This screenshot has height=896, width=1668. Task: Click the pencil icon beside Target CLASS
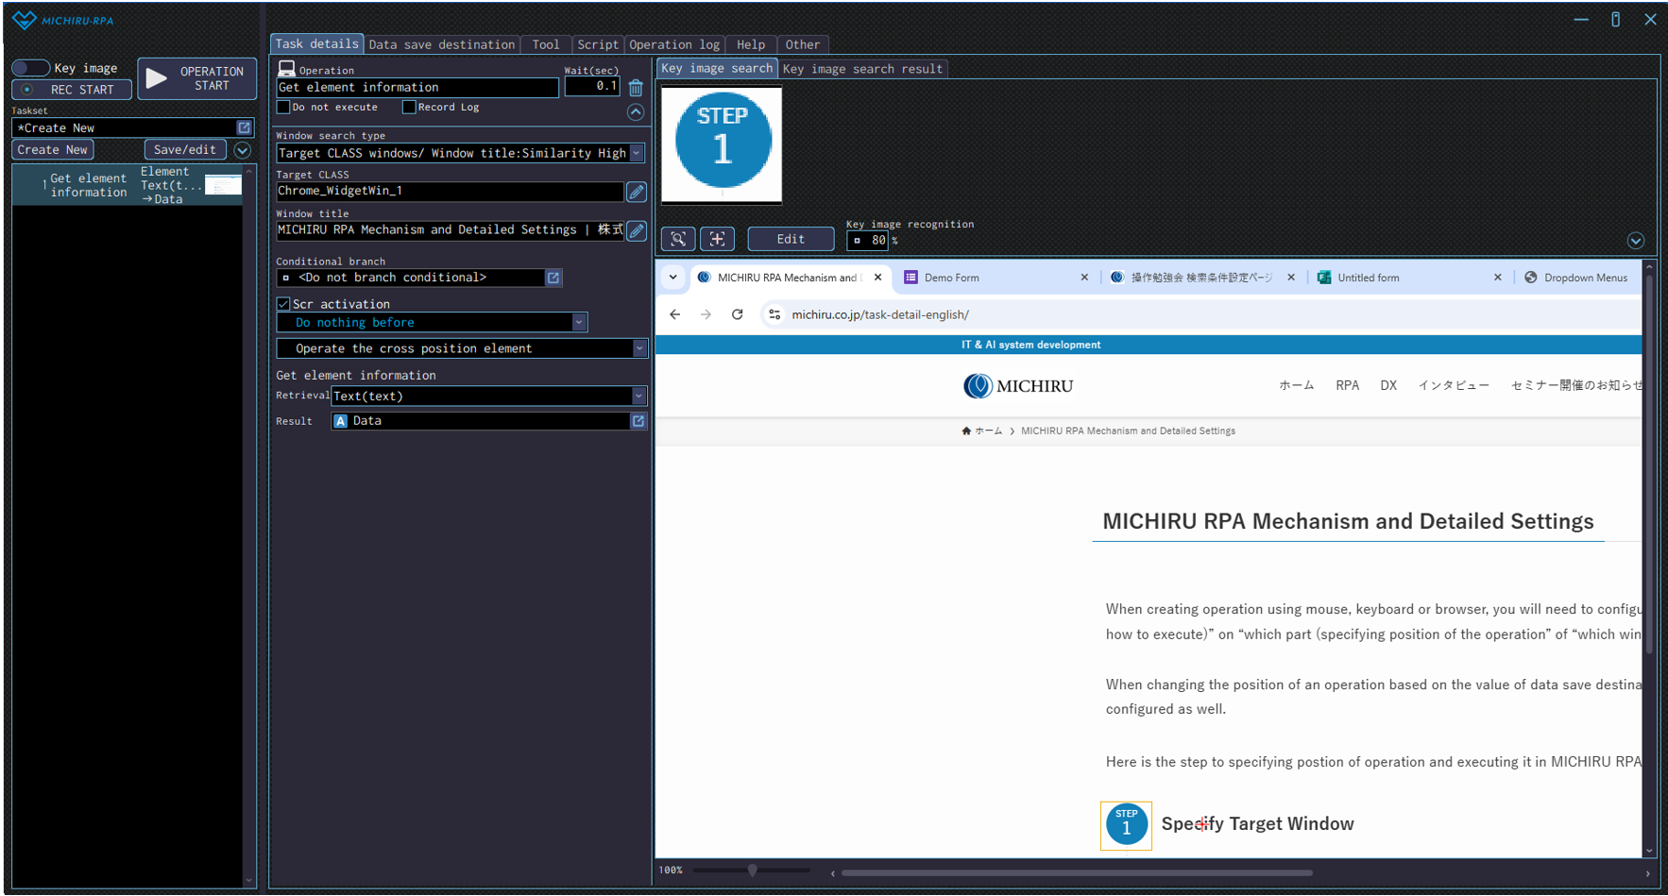pos(637,192)
